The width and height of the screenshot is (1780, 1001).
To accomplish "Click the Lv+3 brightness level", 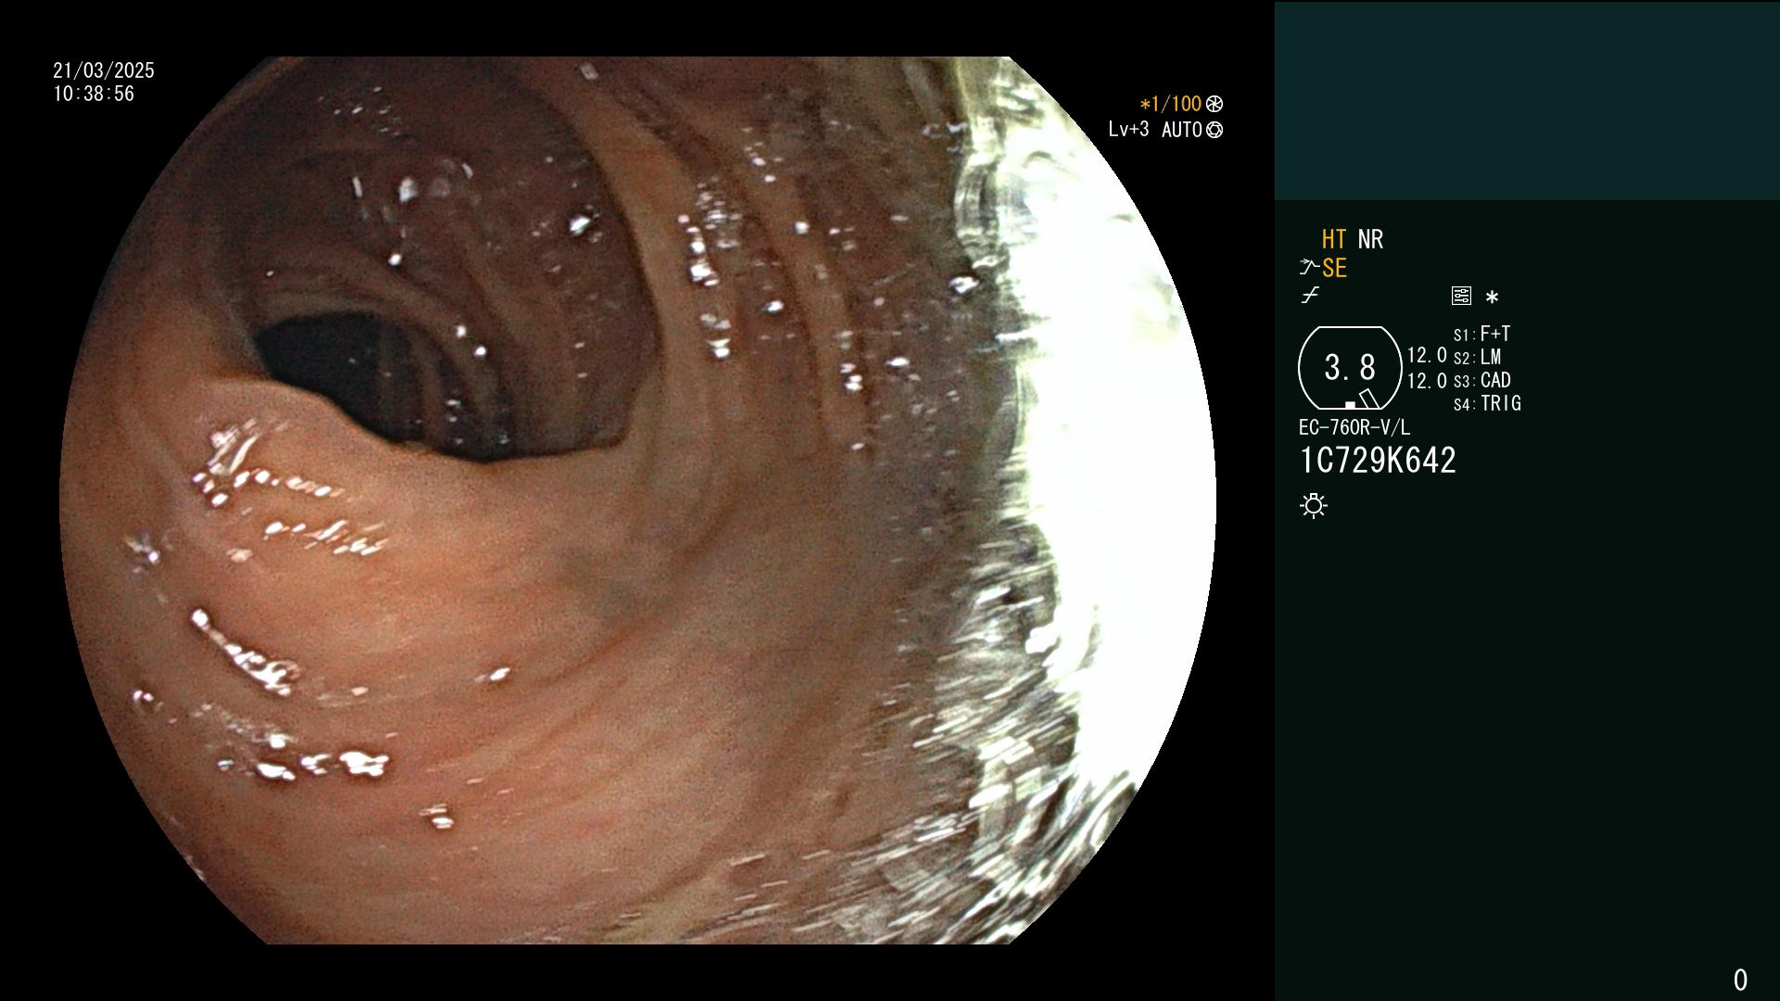I will pyautogui.click(x=1128, y=130).
